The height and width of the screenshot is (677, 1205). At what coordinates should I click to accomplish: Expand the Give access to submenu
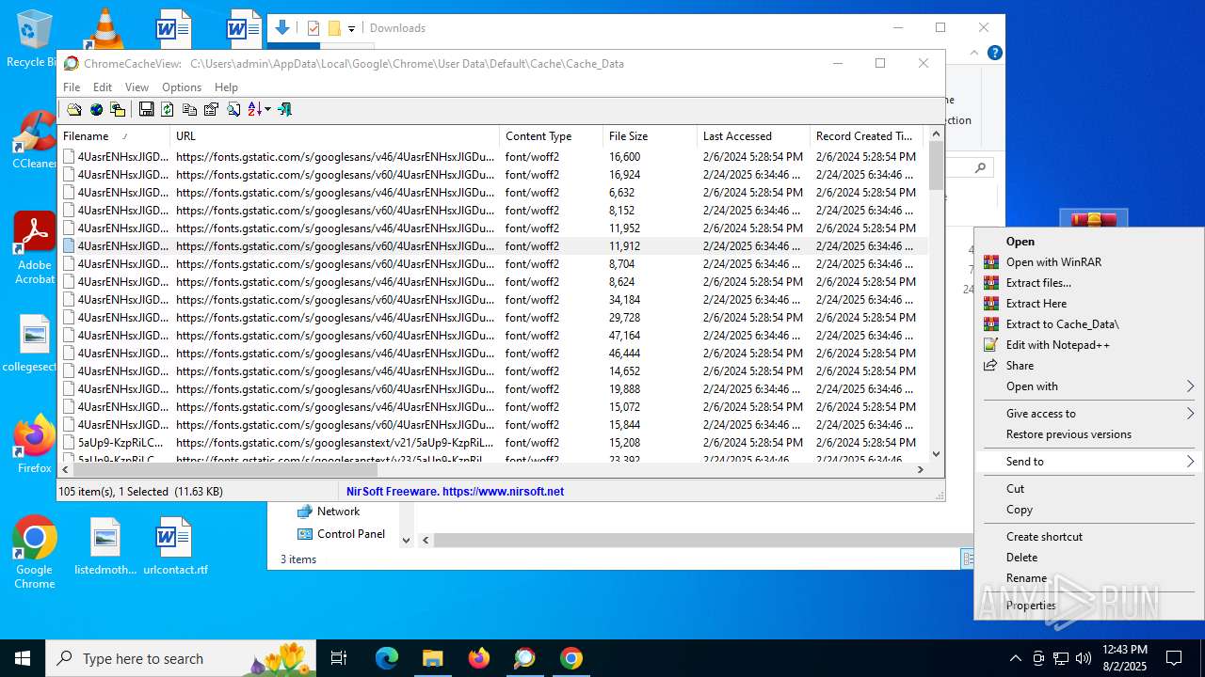(1089, 414)
